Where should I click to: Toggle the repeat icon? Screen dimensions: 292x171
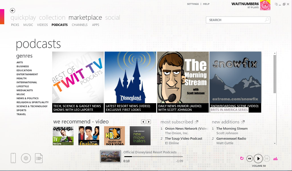[242, 158]
